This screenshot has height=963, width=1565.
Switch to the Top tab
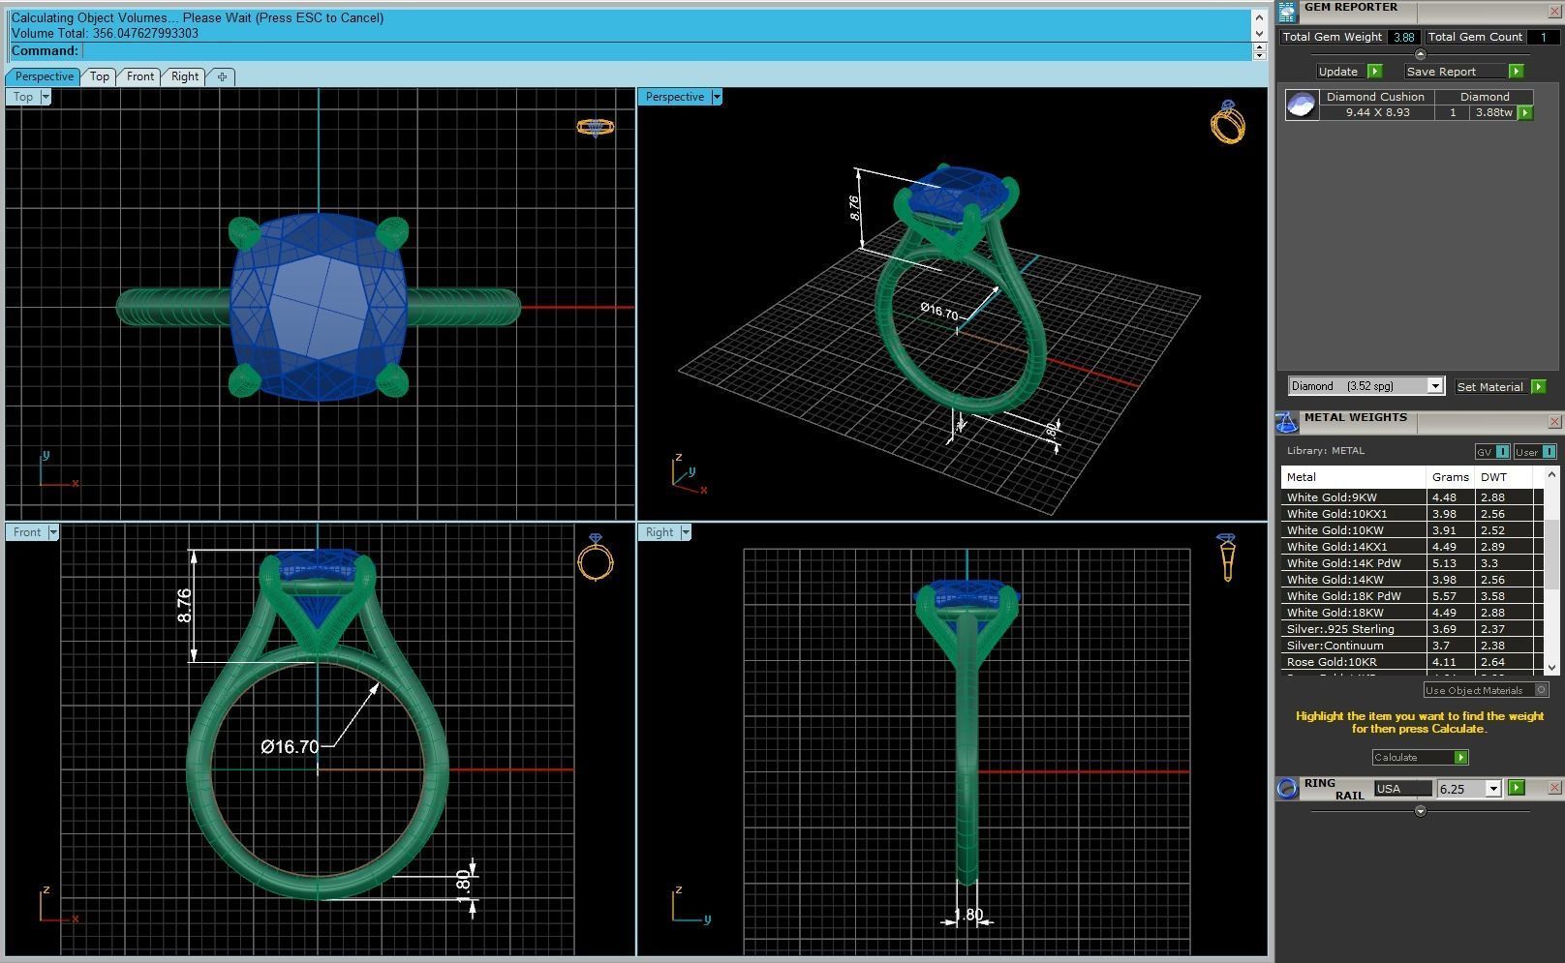(x=100, y=76)
